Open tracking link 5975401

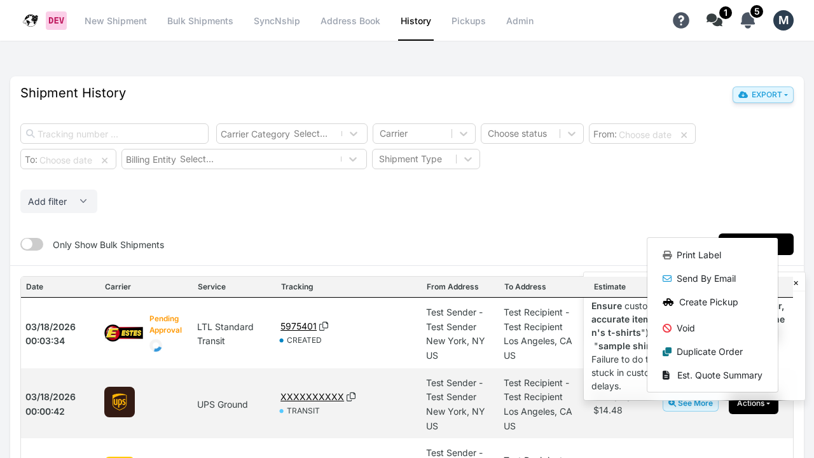point(298,326)
